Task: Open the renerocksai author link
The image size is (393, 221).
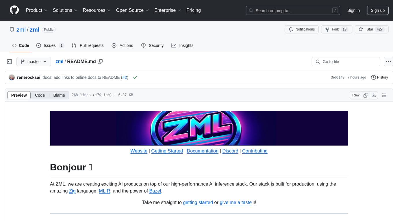Action: 29,77
